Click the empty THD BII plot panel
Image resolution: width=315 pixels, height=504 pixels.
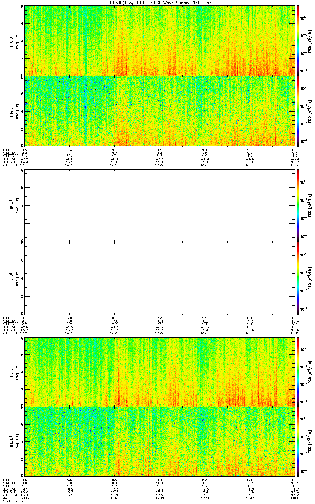160,278
